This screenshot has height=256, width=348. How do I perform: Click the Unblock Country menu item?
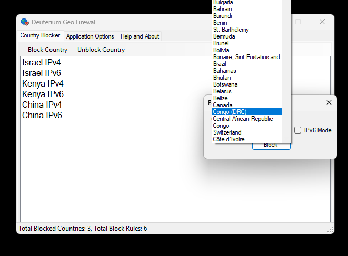101,50
